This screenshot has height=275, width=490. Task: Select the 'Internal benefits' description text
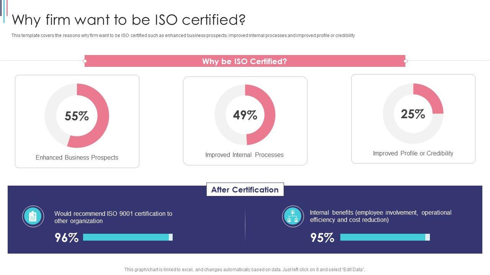(381, 216)
